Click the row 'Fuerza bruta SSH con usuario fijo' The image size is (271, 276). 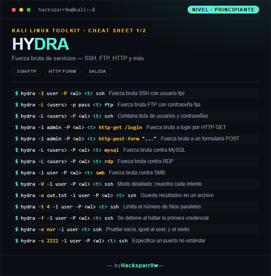[135, 93]
